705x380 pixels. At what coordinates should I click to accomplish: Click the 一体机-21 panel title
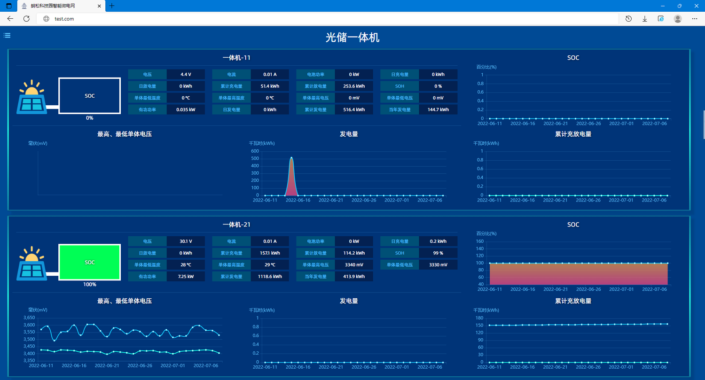coord(236,225)
